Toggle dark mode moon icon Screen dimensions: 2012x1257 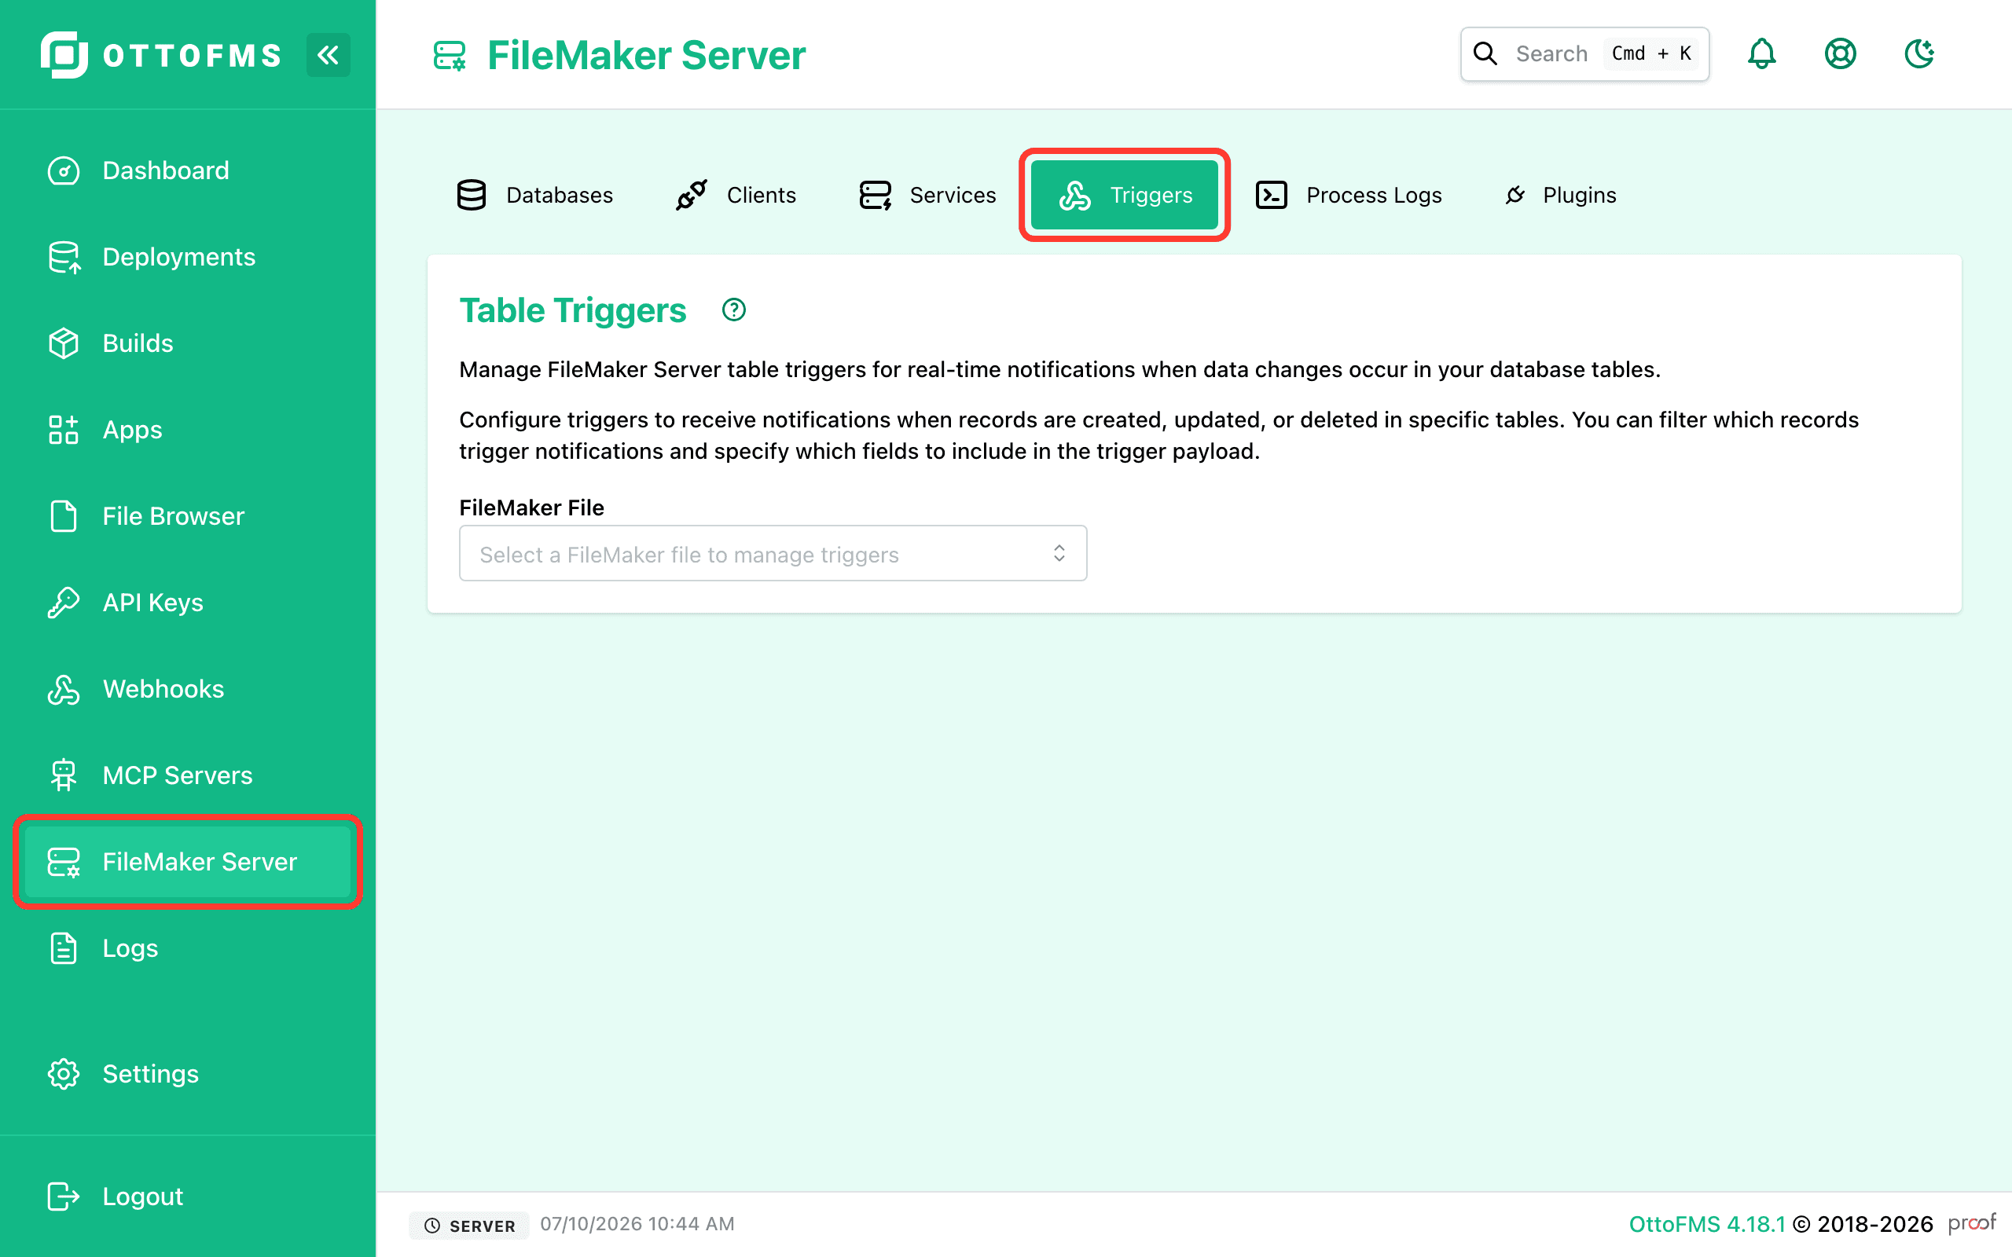point(1919,54)
